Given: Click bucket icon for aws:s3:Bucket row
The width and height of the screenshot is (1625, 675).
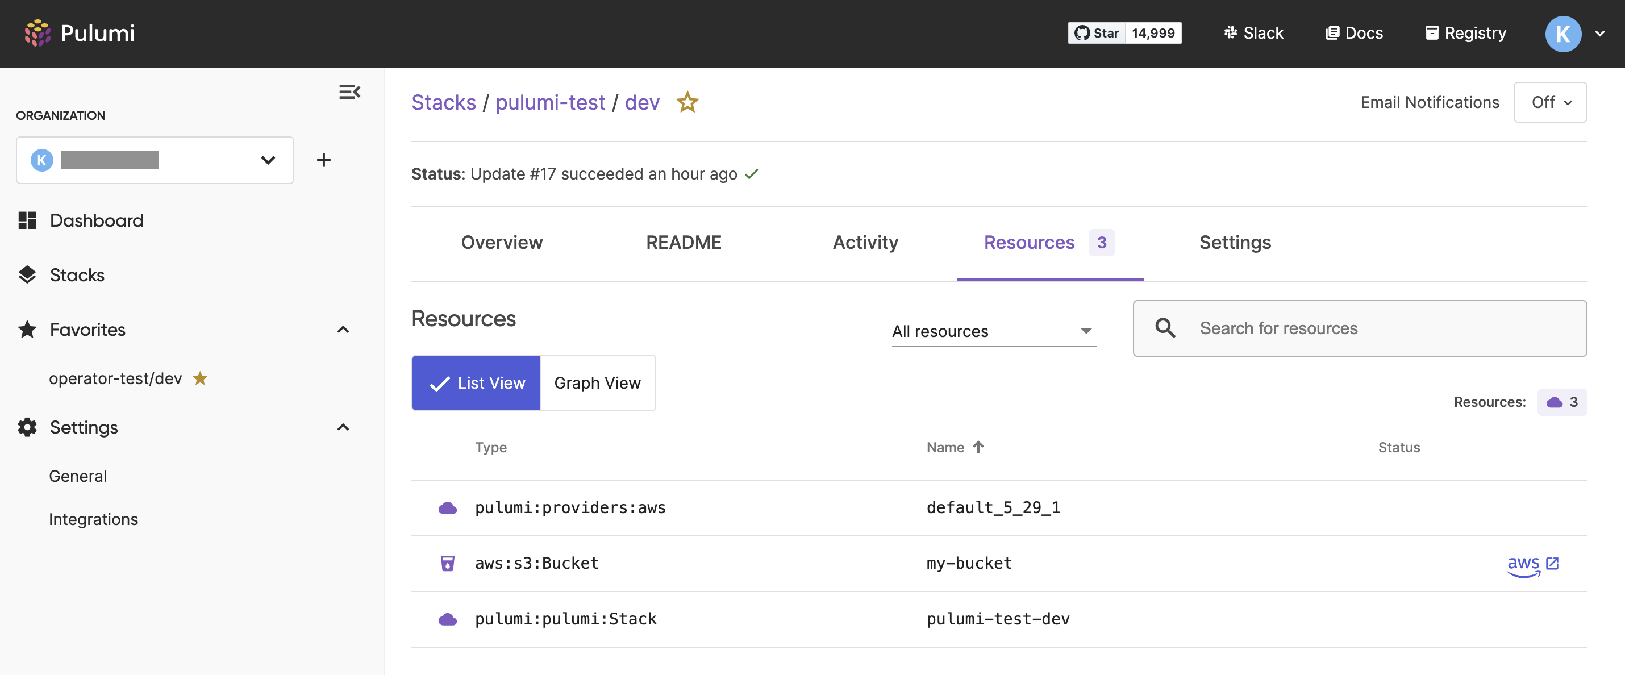Looking at the screenshot, I should 447,563.
